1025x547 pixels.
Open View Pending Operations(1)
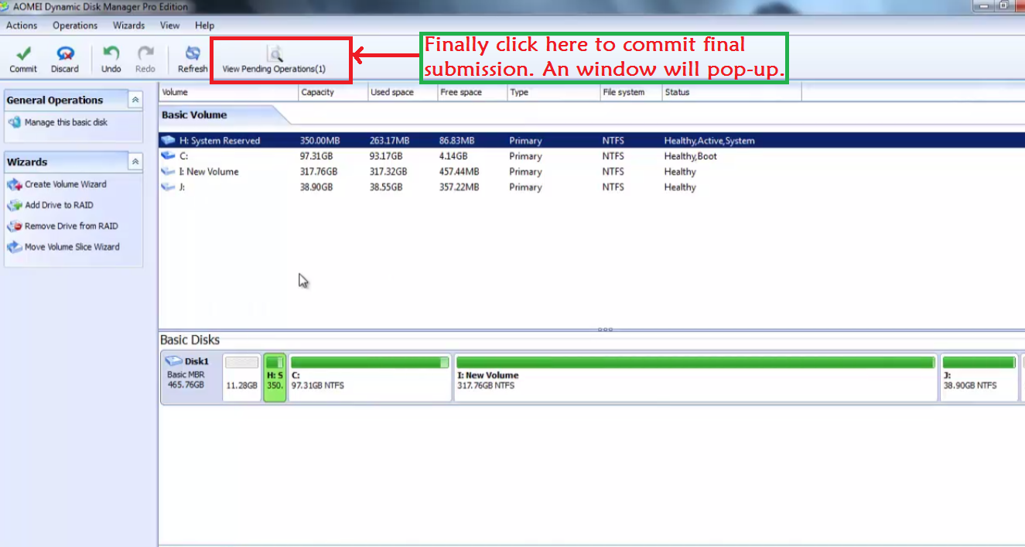point(274,60)
